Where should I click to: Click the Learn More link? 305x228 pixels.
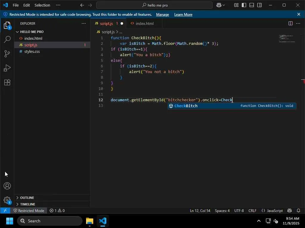pyautogui.click(x=183, y=15)
